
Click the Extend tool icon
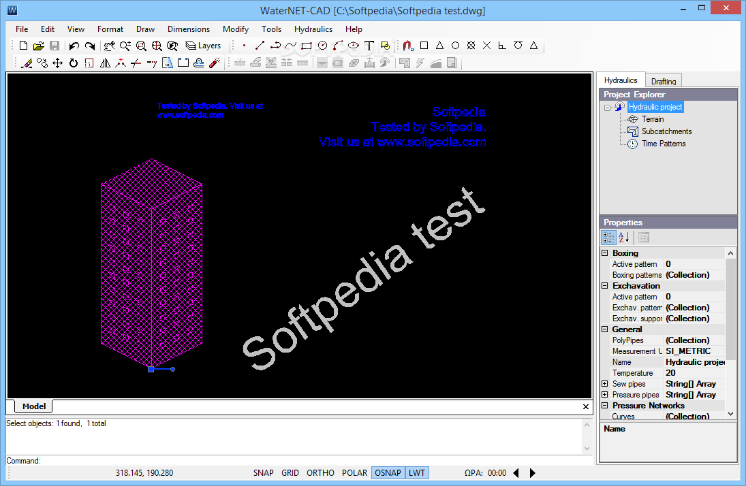pyautogui.click(x=152, y=63)
